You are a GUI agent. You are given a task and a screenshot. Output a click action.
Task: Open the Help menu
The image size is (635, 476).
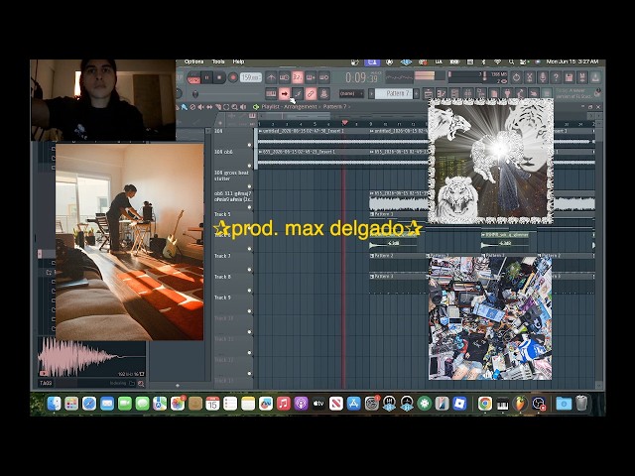238,61
